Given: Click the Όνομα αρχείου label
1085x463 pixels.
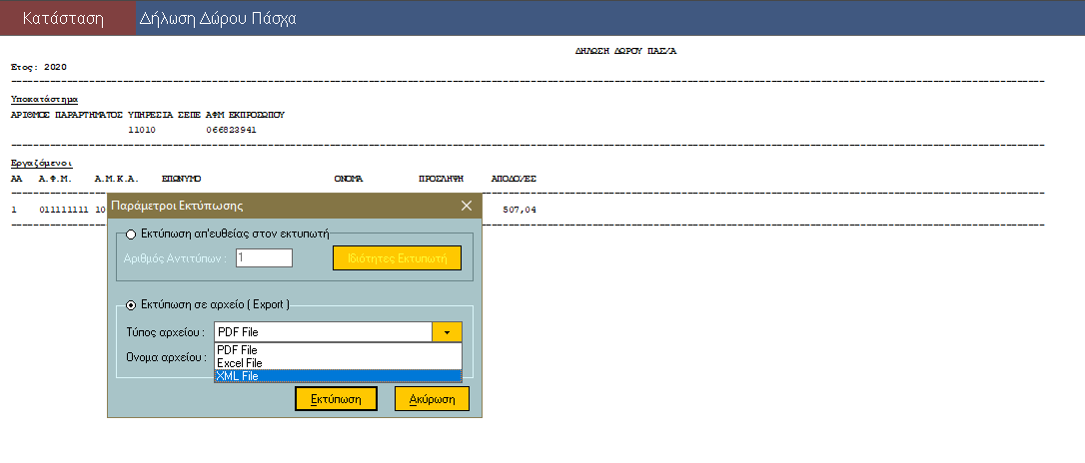Looking at the screenshot, I should pos(167,357).
